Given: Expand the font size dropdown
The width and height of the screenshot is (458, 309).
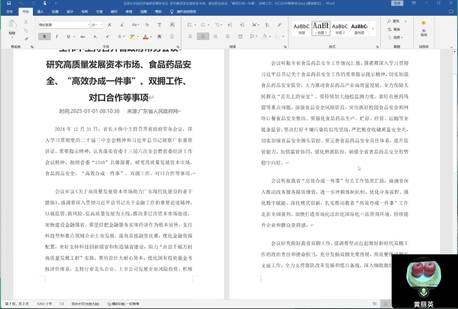Looking at the screenshot, I should point(101,25).
